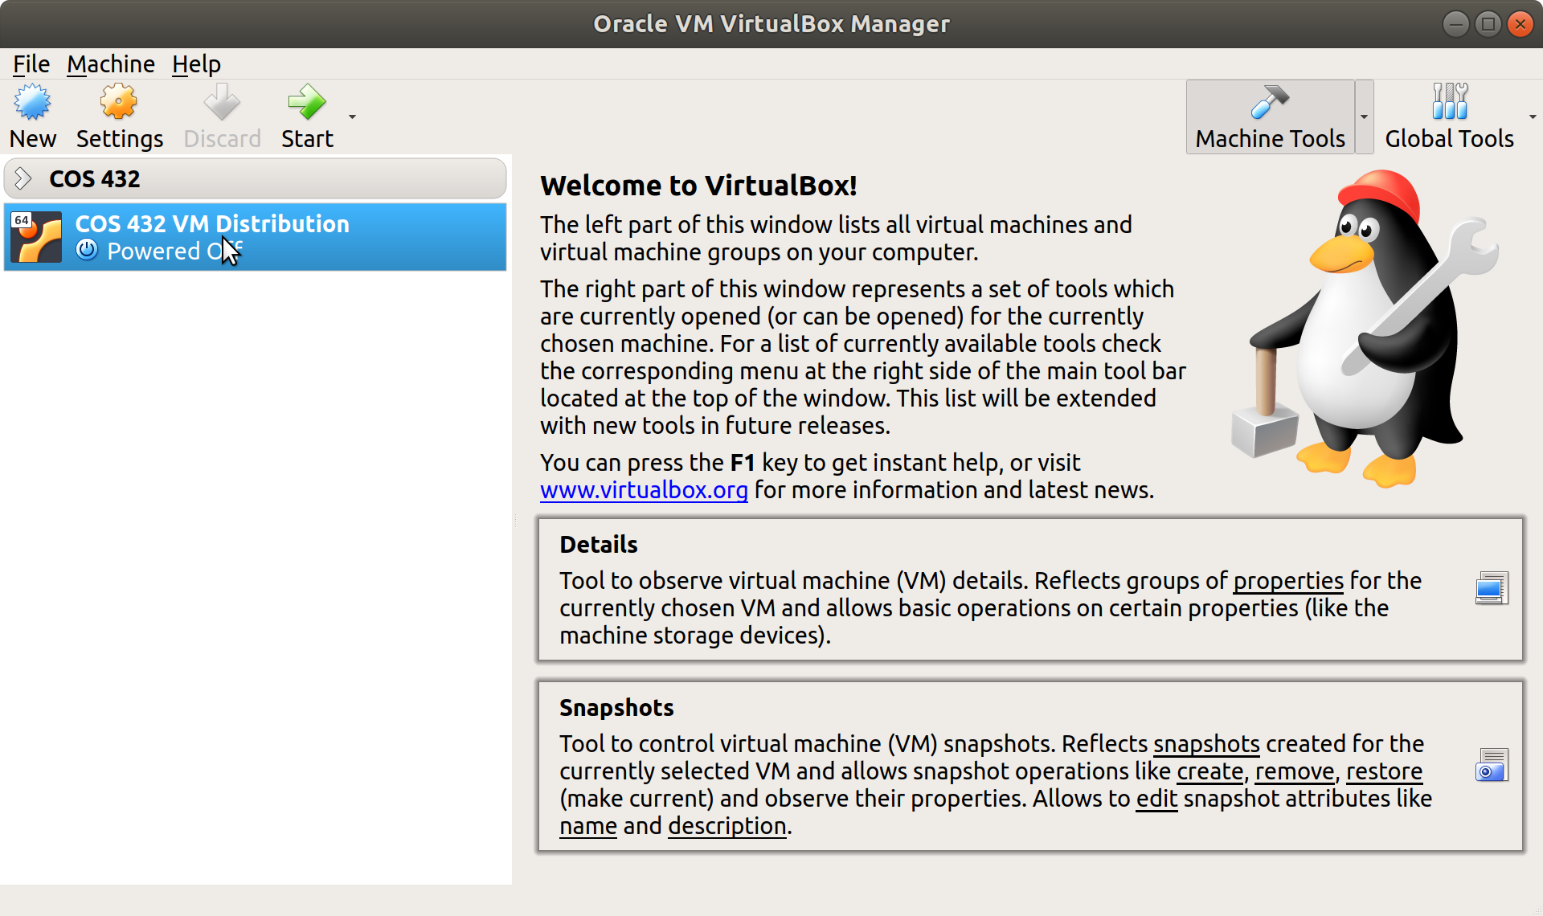Click the Snapshots panel heading
Screen dimensions: 1543x916
point(616,708)
